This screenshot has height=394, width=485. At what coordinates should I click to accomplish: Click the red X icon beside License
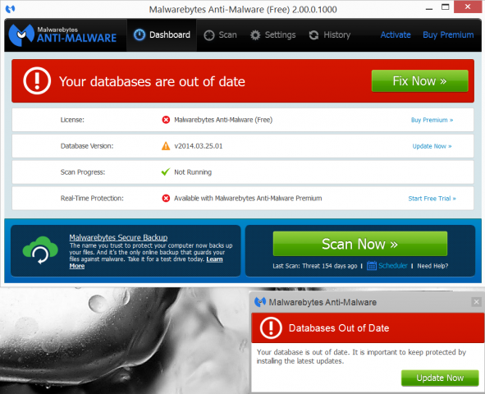pos(166,120)
